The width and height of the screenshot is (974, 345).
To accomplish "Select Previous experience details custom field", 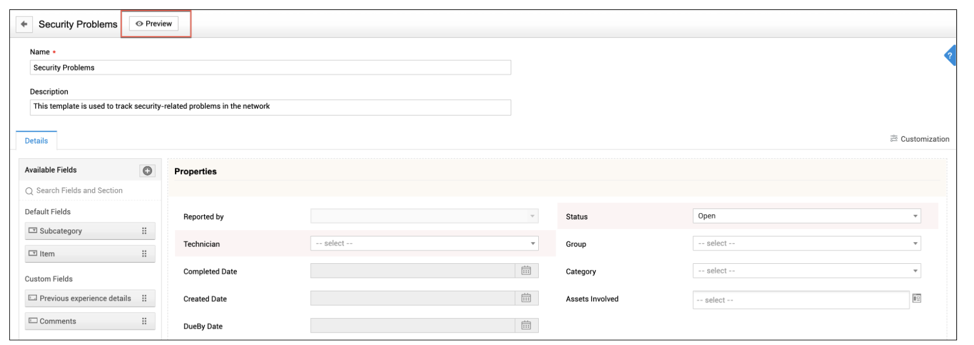I will (85, 298).
